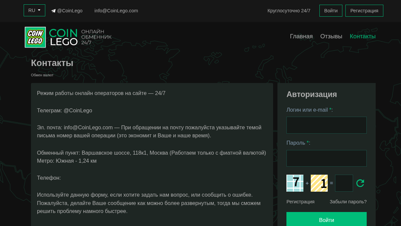Click the Обмен валют breadcrumb link

[x=42, y=75]
